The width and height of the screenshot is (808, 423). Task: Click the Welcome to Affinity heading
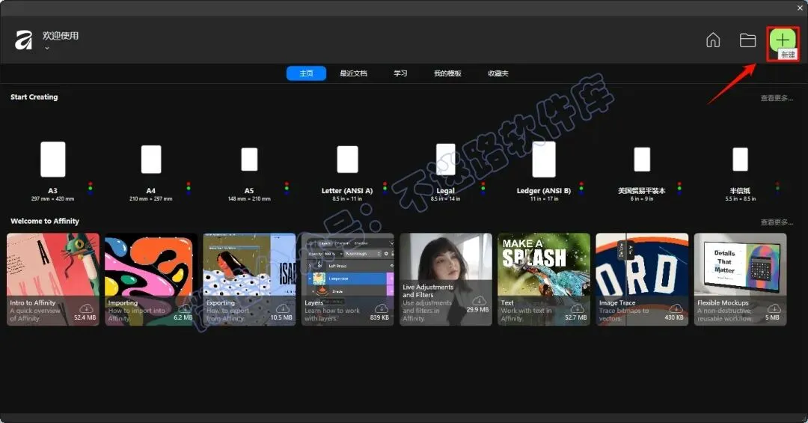[45, 221]
